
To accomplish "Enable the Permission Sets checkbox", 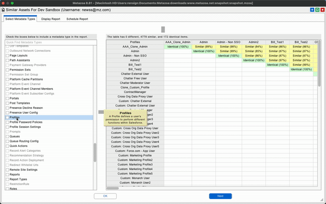I will click(x=8, y=70).
